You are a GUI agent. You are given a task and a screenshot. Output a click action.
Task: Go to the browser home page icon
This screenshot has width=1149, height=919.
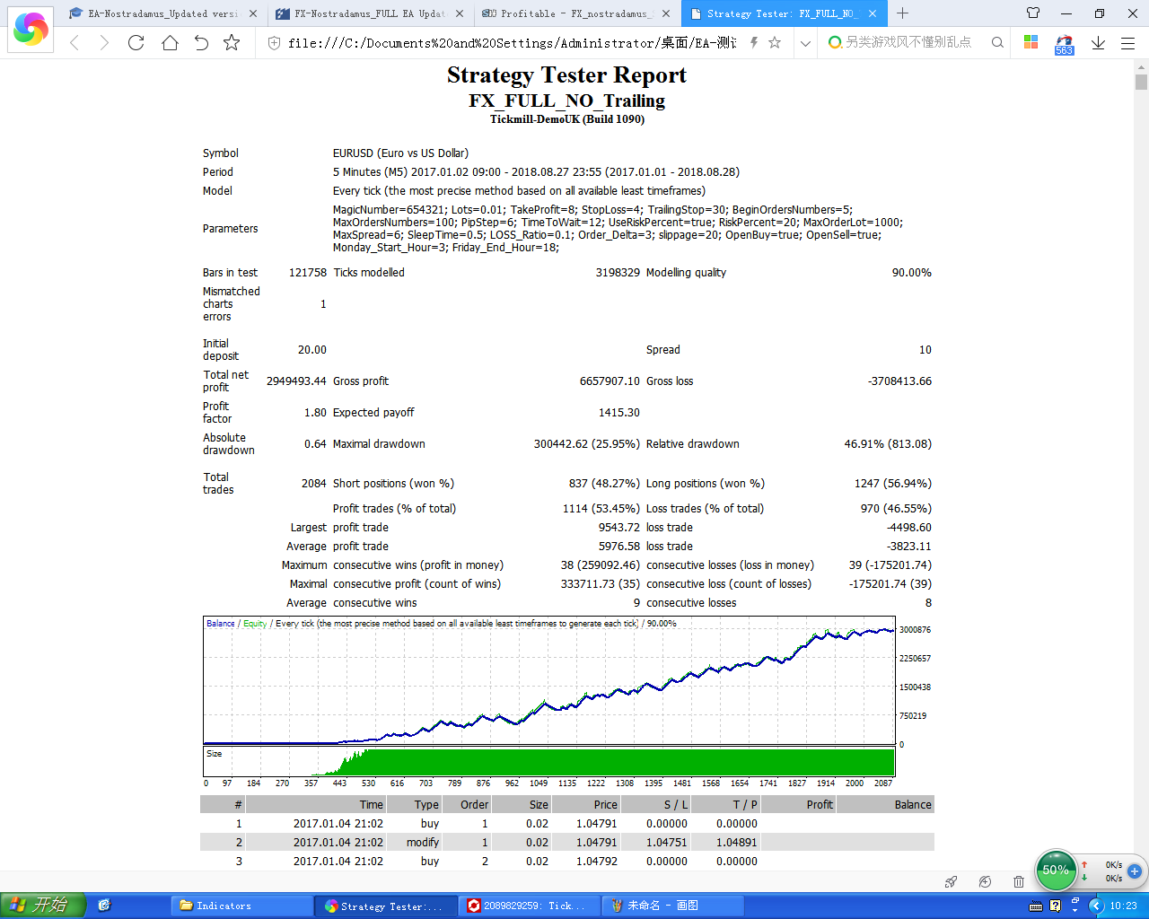170,42
